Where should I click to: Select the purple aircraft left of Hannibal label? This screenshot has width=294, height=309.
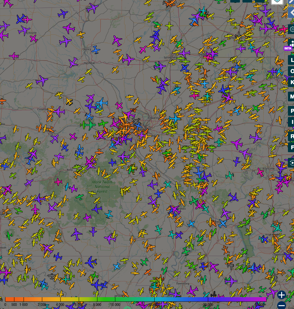click(73, 62)
